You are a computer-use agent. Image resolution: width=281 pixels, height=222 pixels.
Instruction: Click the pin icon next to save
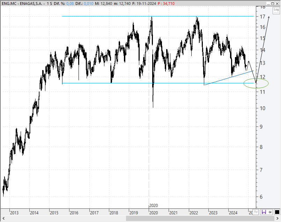click(270, 212)
